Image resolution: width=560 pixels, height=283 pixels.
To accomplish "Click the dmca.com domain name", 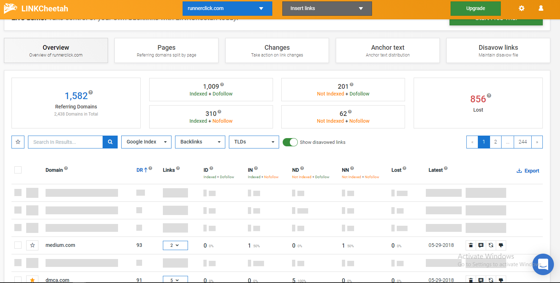I will 57,280.
